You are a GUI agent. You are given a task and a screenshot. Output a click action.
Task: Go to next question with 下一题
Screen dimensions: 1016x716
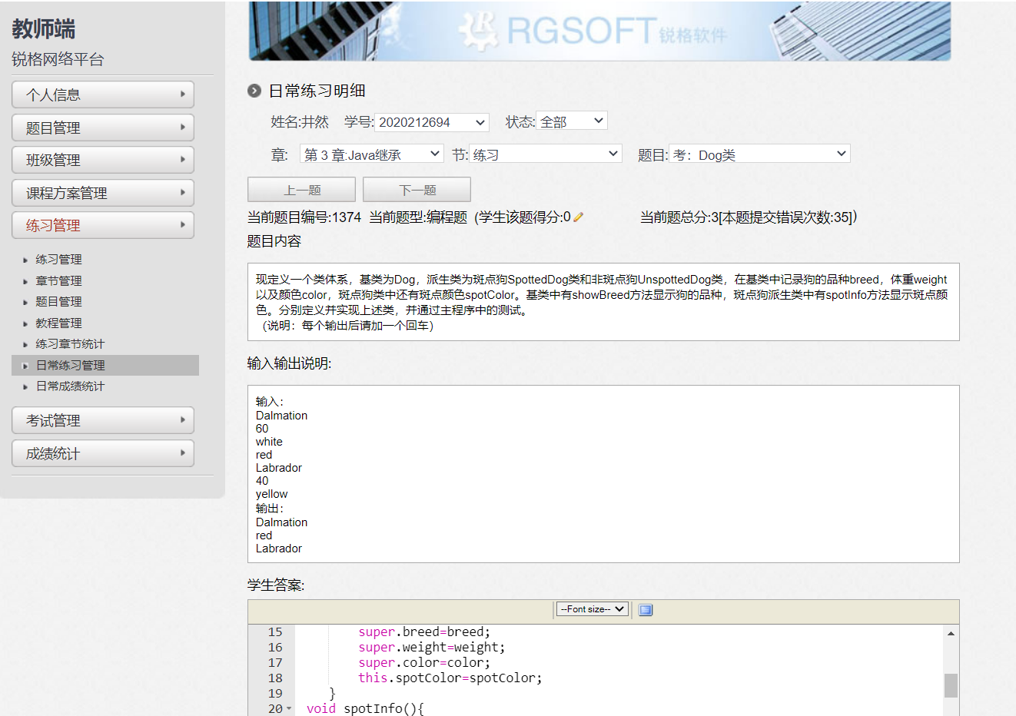click(x=417, y=190)
